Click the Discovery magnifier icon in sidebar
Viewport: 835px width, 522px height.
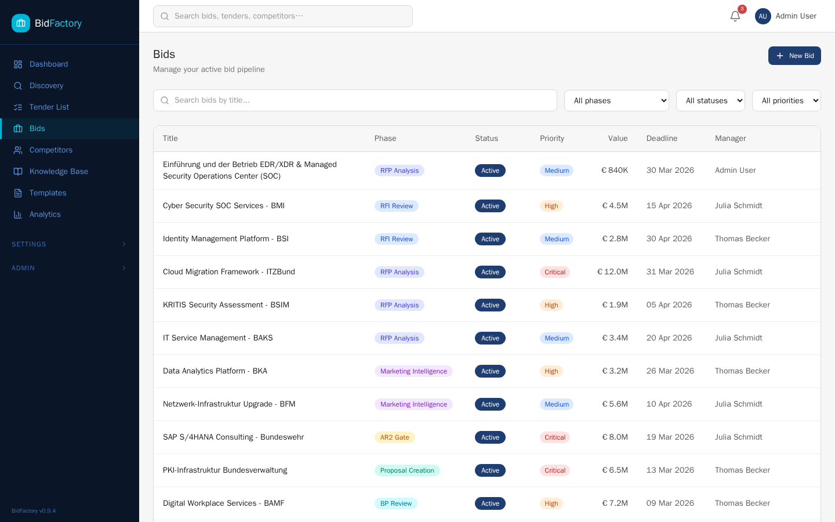pyautogui.click(x=18, y=86)
